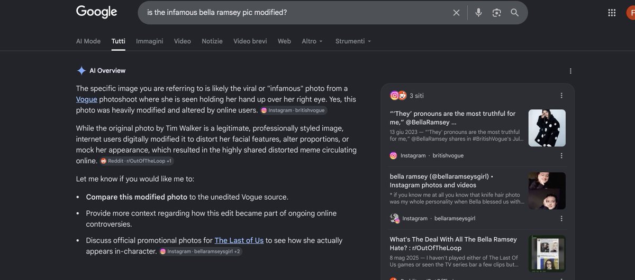The height and width of the screenshot is (280, 635).
Task: Click 'Instagram · britishvogue' source line
Action: point(427,156)
